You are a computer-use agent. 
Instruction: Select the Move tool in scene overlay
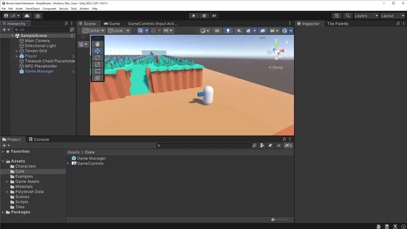97,51
